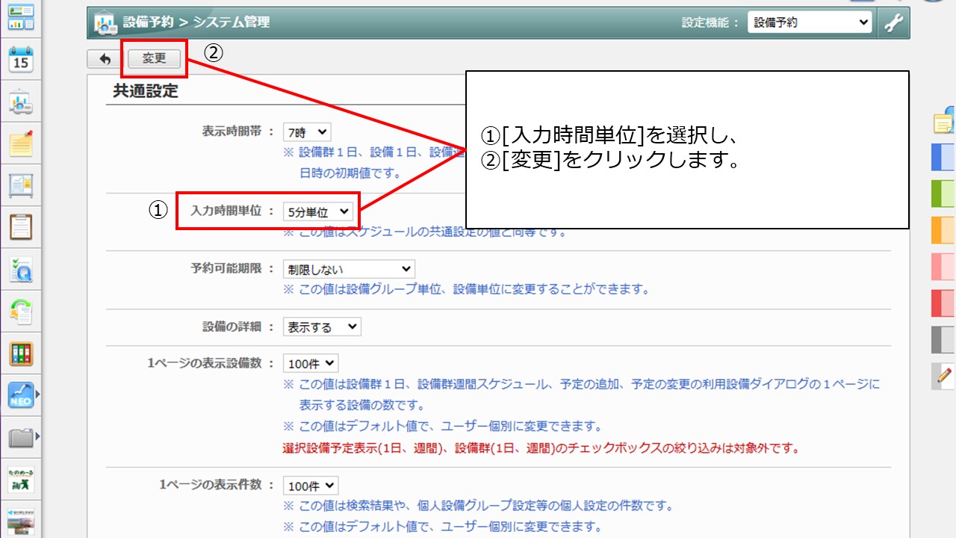Expand the 予約可能期限 dropdown showing 制限しない

coord(349,269)
